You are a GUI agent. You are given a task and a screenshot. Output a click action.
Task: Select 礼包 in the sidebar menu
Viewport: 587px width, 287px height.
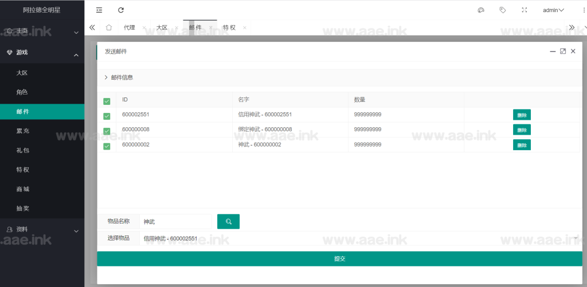pos(22,150)
